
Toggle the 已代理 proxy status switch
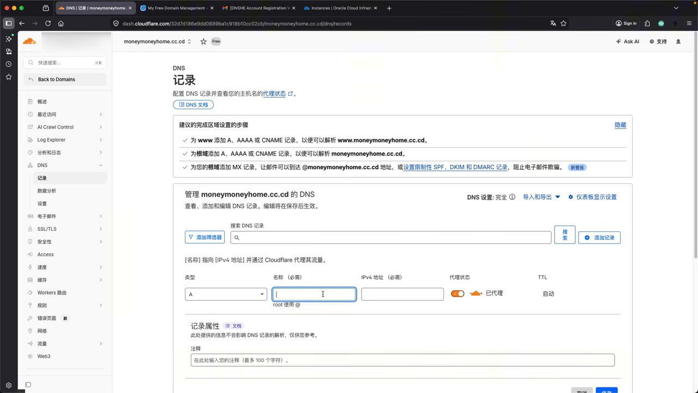coord(458,294)
